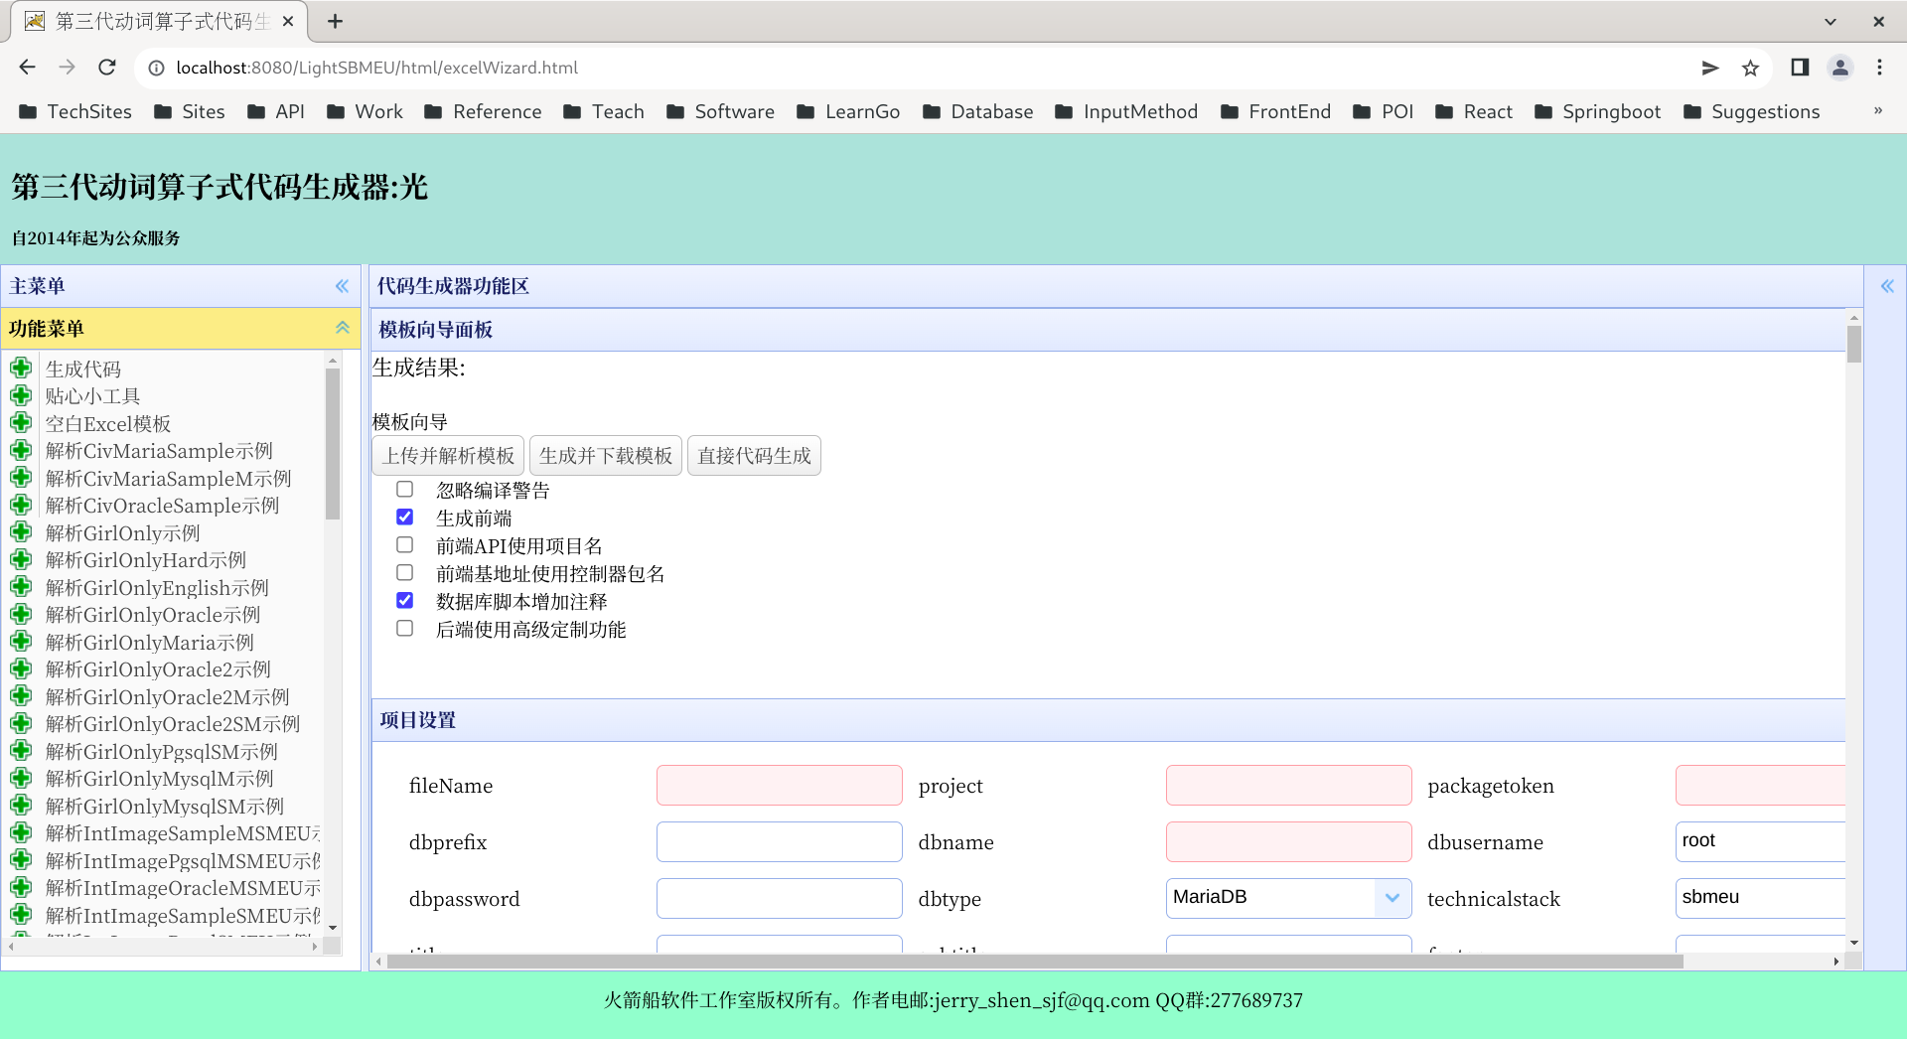Focus the dbprefix input field

click(780, 841)
